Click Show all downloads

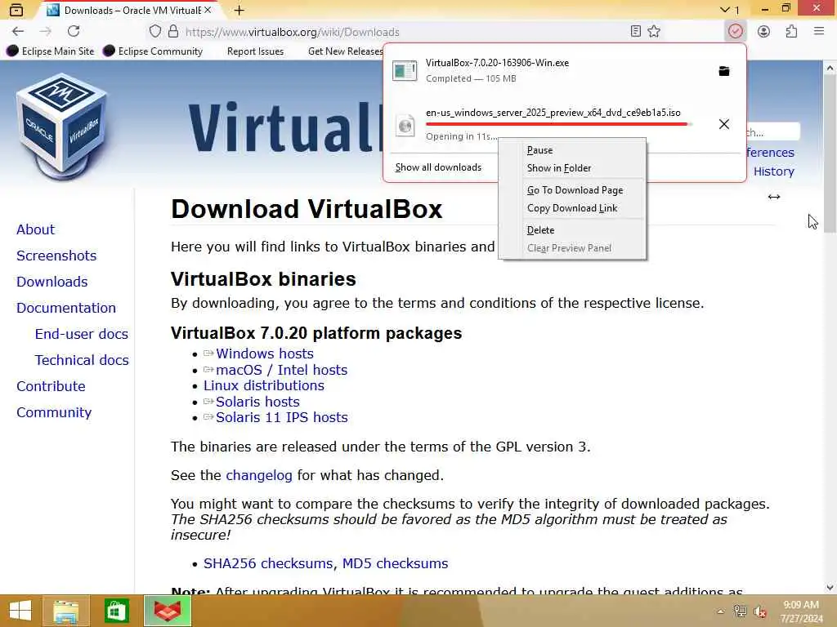(438, 167)
